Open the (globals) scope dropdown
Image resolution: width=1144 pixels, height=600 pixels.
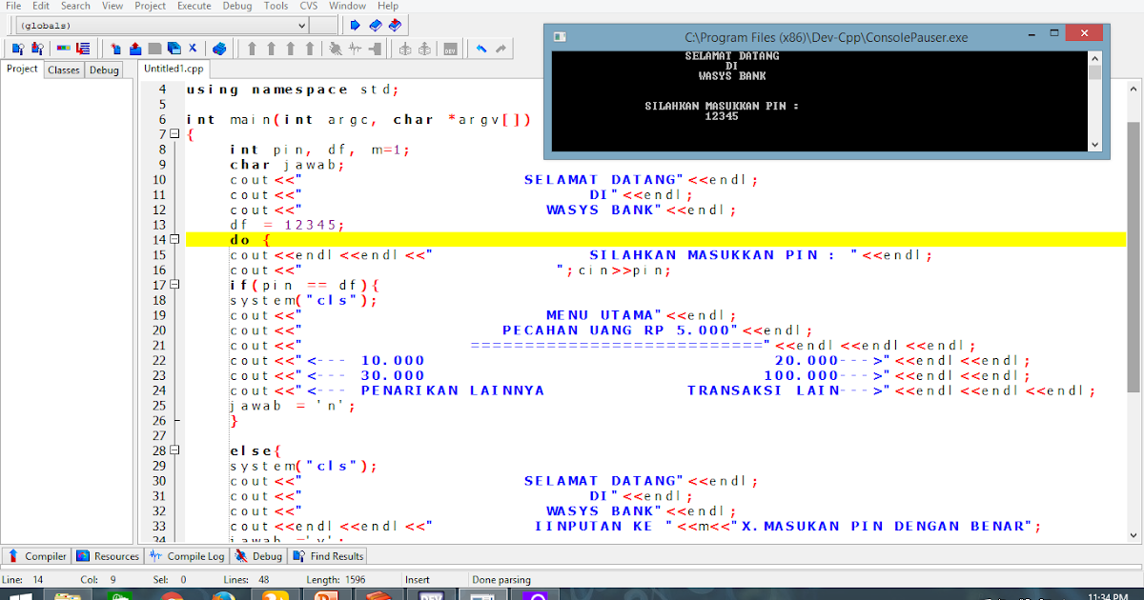click(x=162, y=26)
